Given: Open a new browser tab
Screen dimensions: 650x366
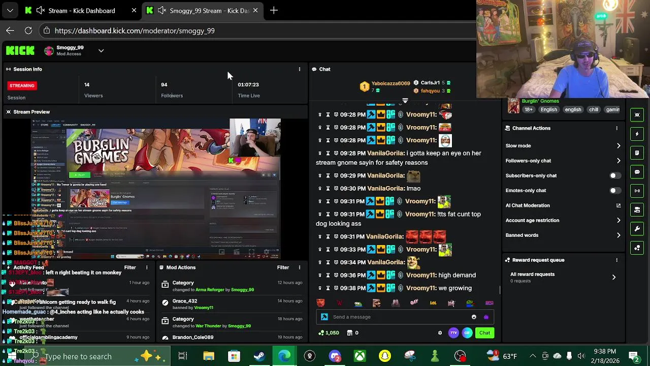Looking at the screenshot, I should pyautogui.click(x=274, y=10).
